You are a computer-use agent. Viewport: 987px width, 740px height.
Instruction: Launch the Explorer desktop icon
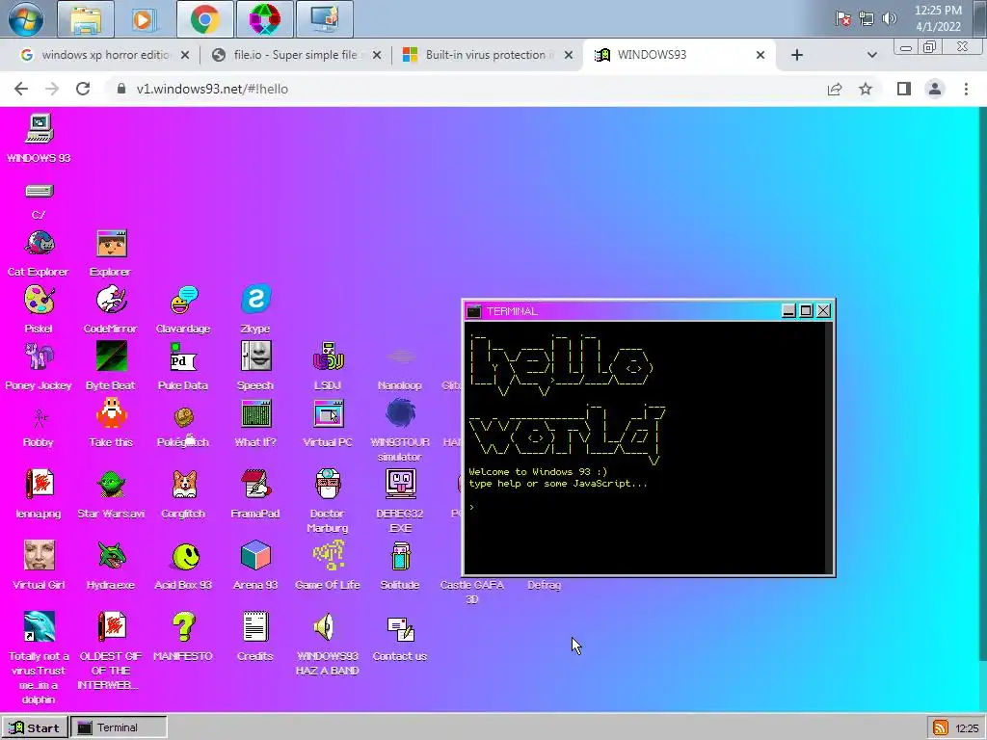[112, 244]
